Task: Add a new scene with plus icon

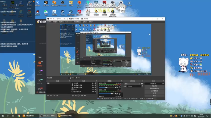Action: (x=48, y=95)
